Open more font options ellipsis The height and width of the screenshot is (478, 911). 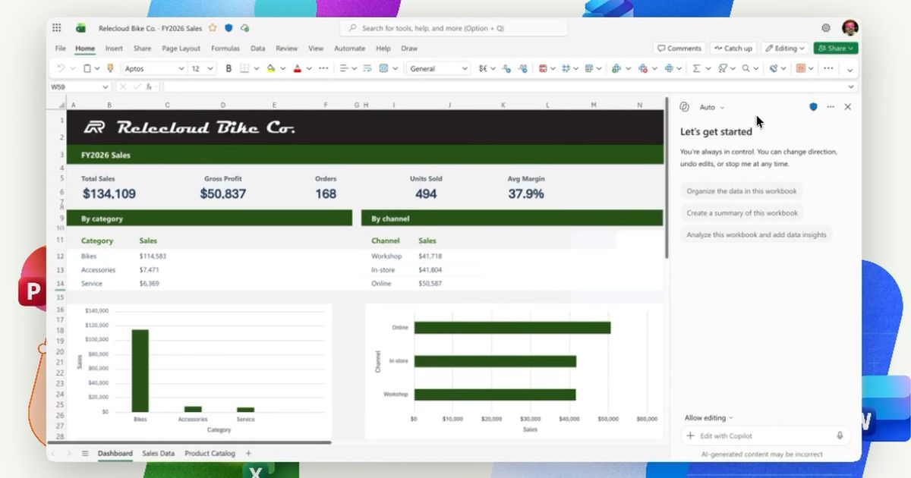tap(323, 68)
